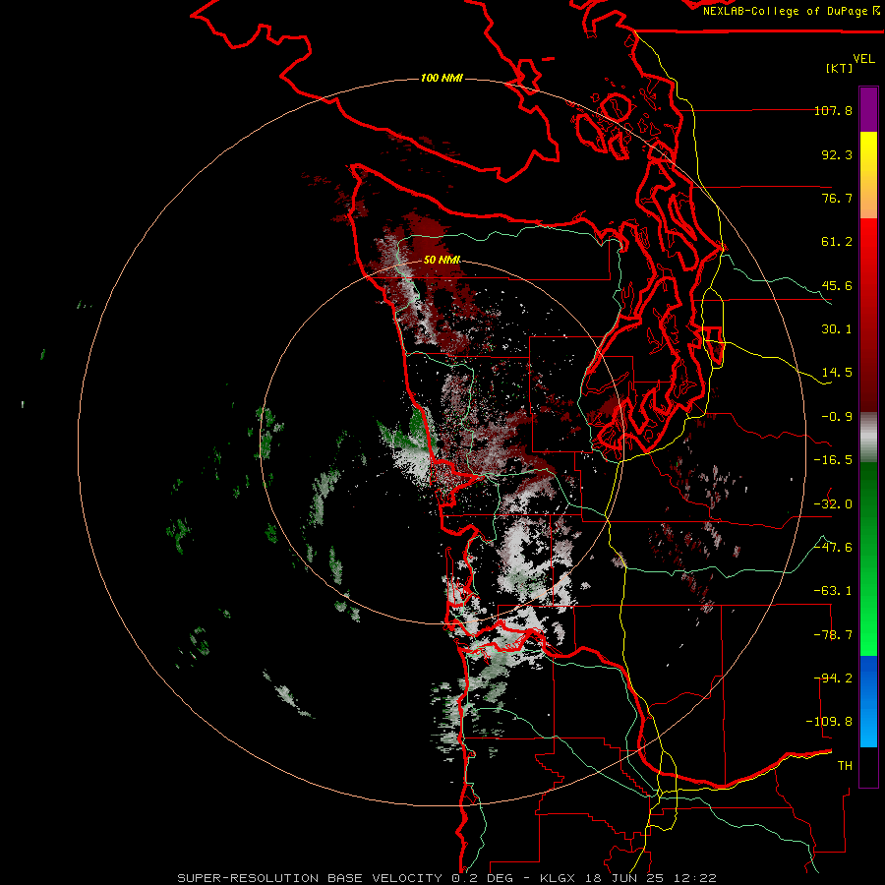Click the 100 NMI range ring label
The height and width of the screenshot is (885, 885).
tap(442, 78)
